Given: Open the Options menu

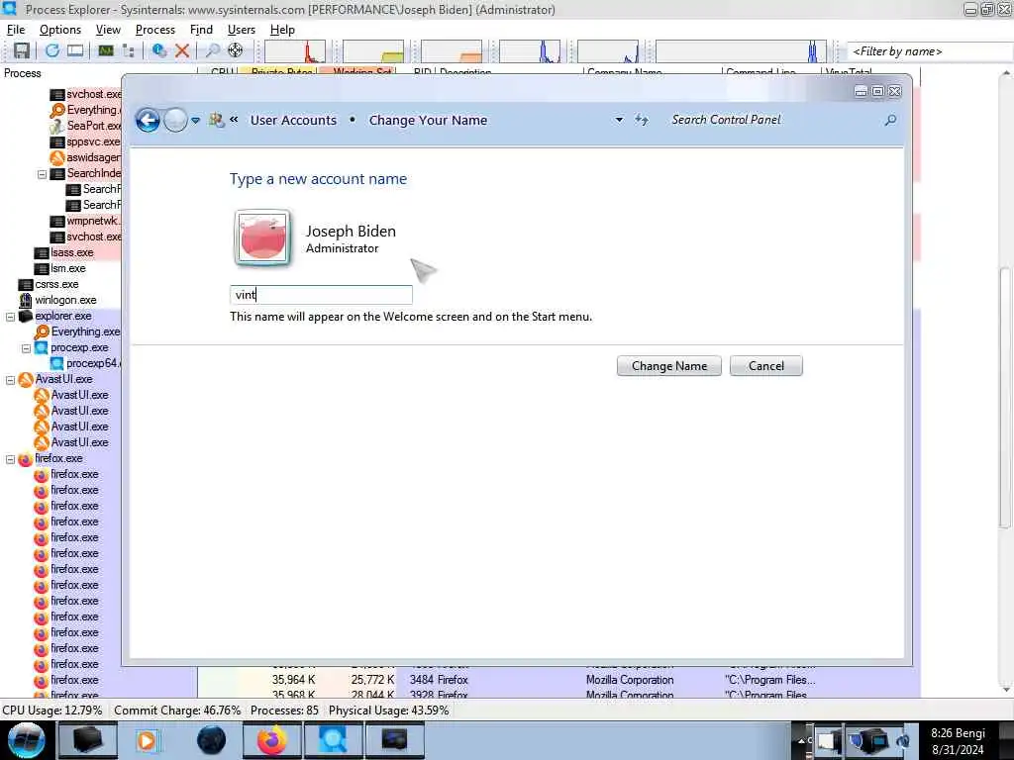Looking at the screenshot, I should tap(60, 30).
